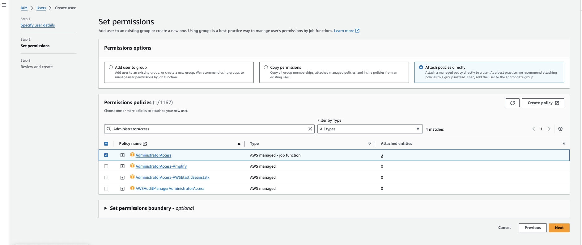Expand the AdministratorAccess-AWSElasticBeanstalk policy details
Screen dimensions: 582x245
[122, 178]
